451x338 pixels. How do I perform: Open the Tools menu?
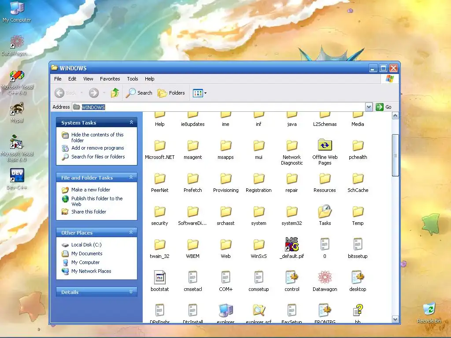(132, 79)
